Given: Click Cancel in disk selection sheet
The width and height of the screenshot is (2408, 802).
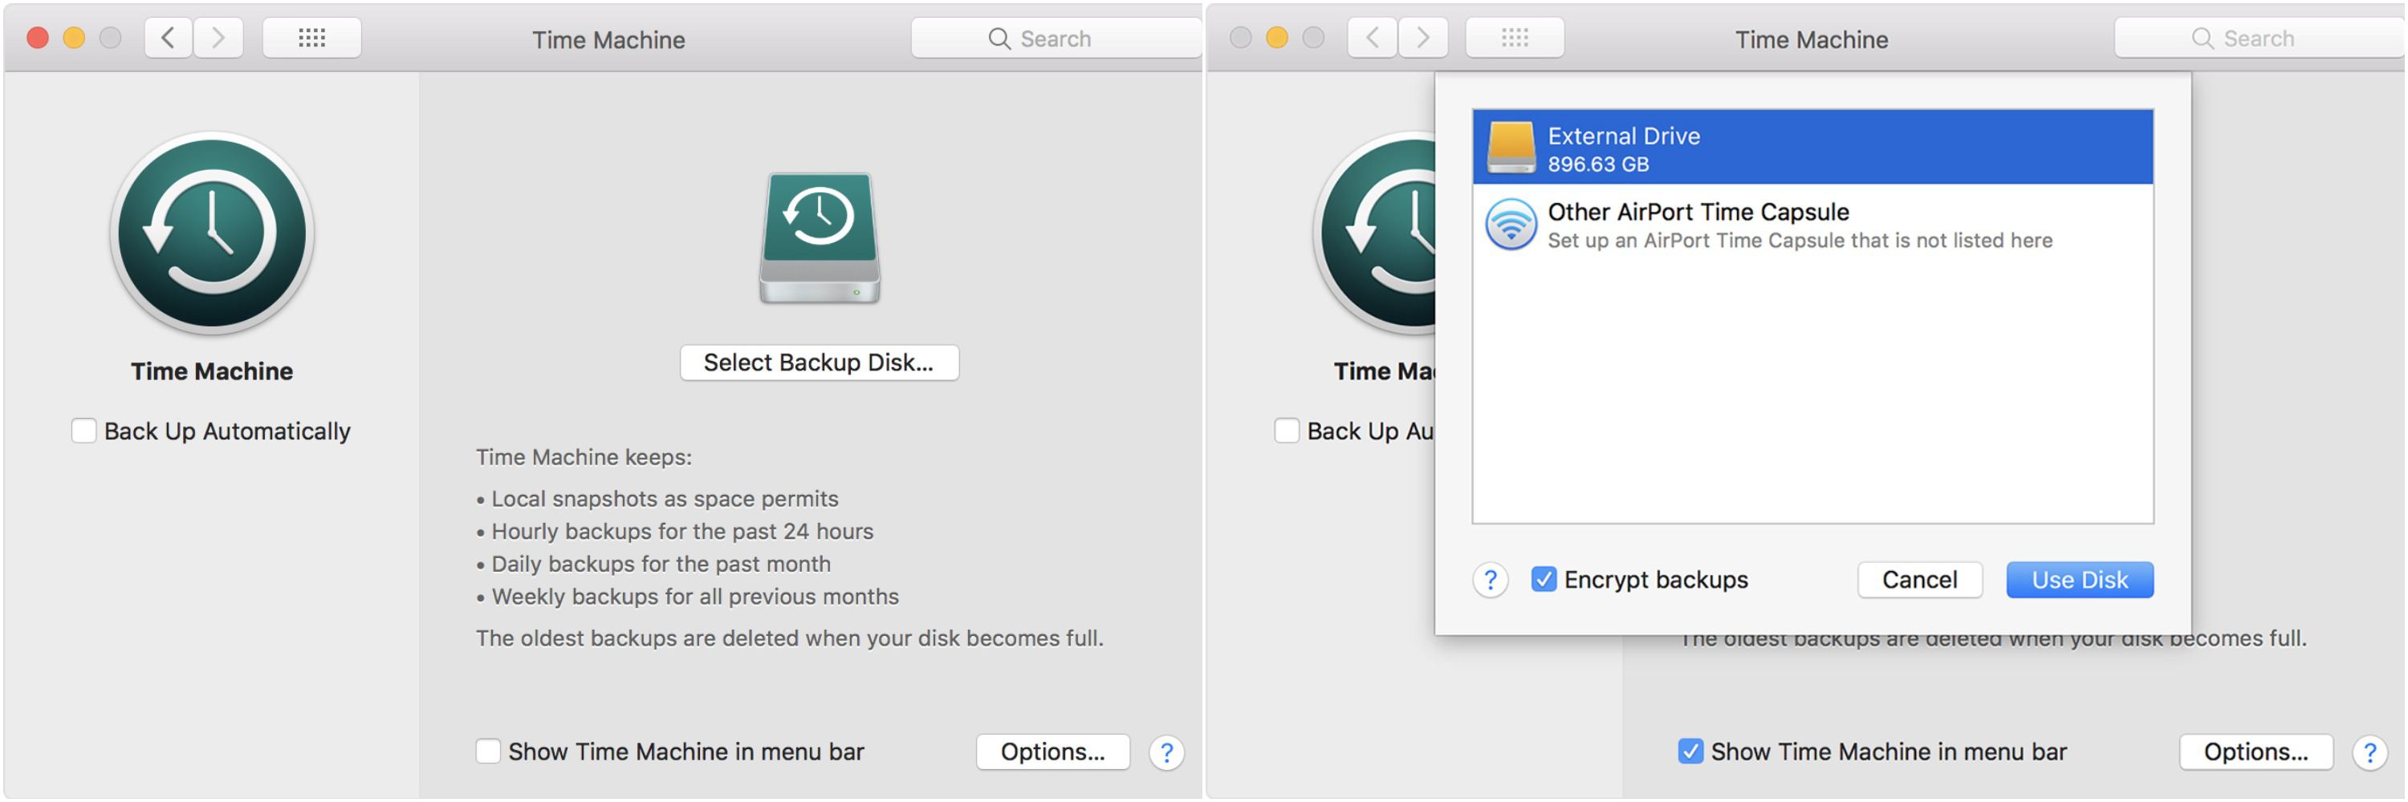Looking at the screenshot, I should pos(1919,580).
